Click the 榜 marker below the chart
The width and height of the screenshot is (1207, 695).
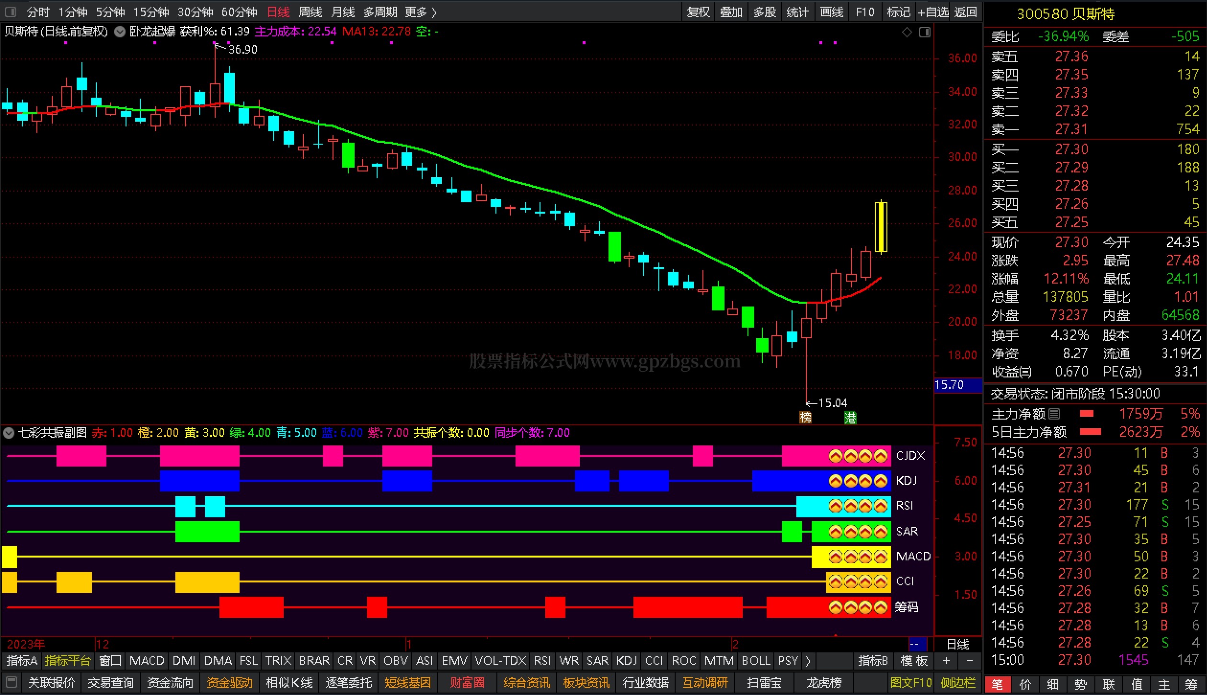[805, 417]
